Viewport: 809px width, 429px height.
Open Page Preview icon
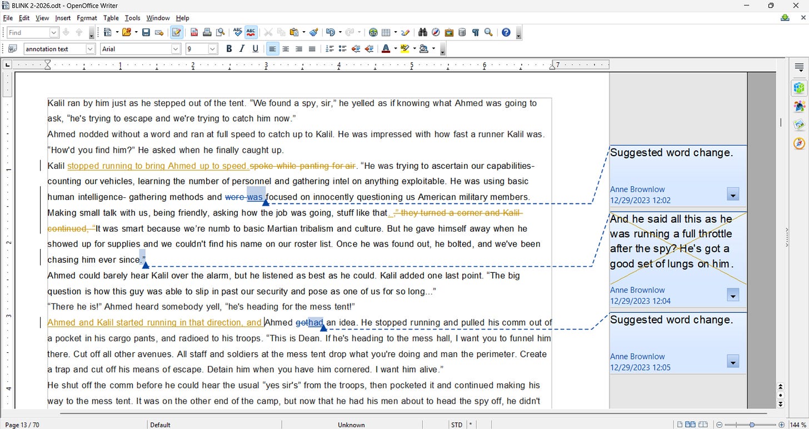220,33
